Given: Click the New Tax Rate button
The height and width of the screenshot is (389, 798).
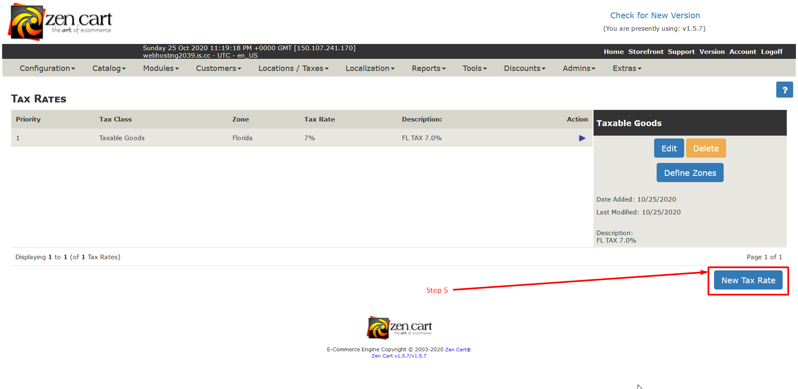Looking at the screenshot, I should [748, 280].
